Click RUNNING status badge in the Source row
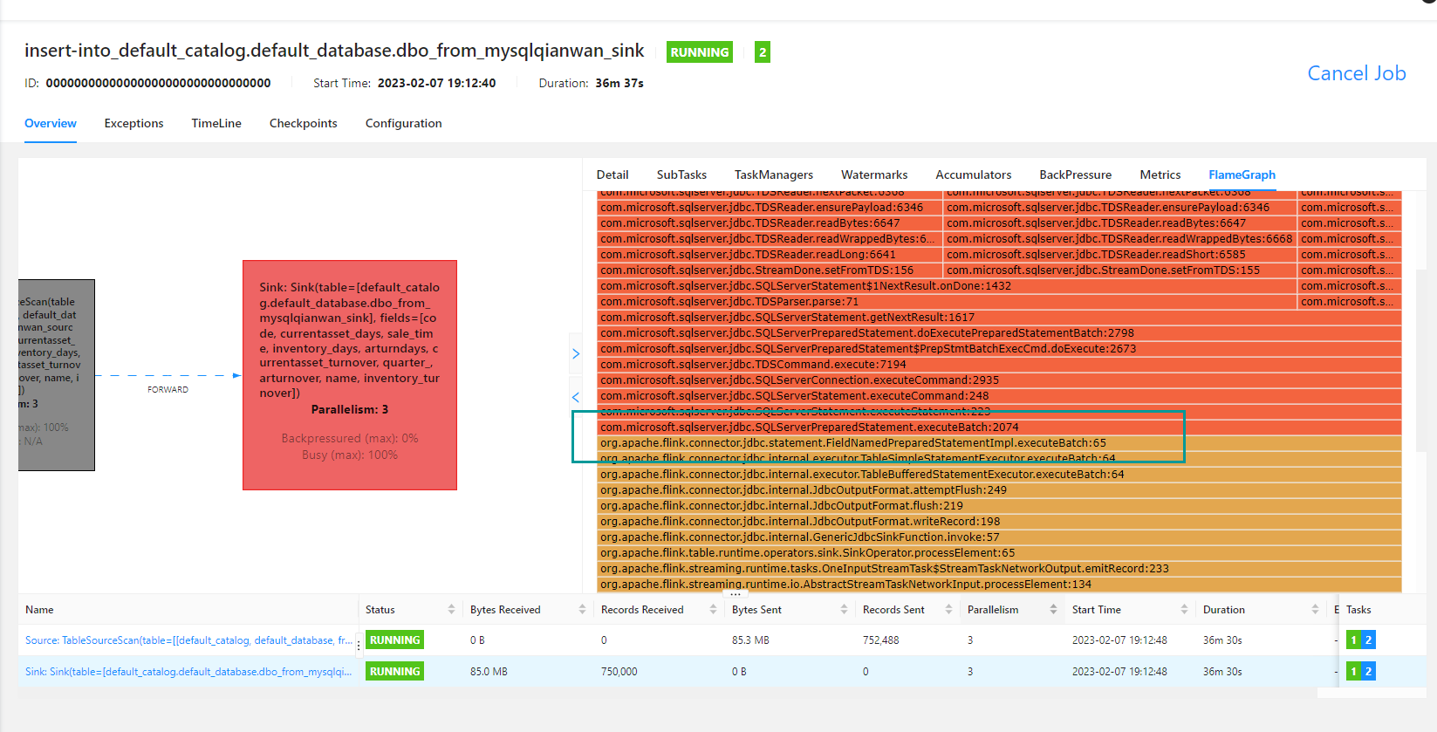The image size is (1437, 732). pyautogui.click(x=394, y=640)
